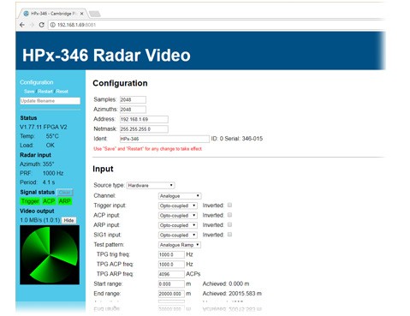Click the Address input field
Image resolution: width=410 pixels, height=316 pixels.
coord(144,119)
